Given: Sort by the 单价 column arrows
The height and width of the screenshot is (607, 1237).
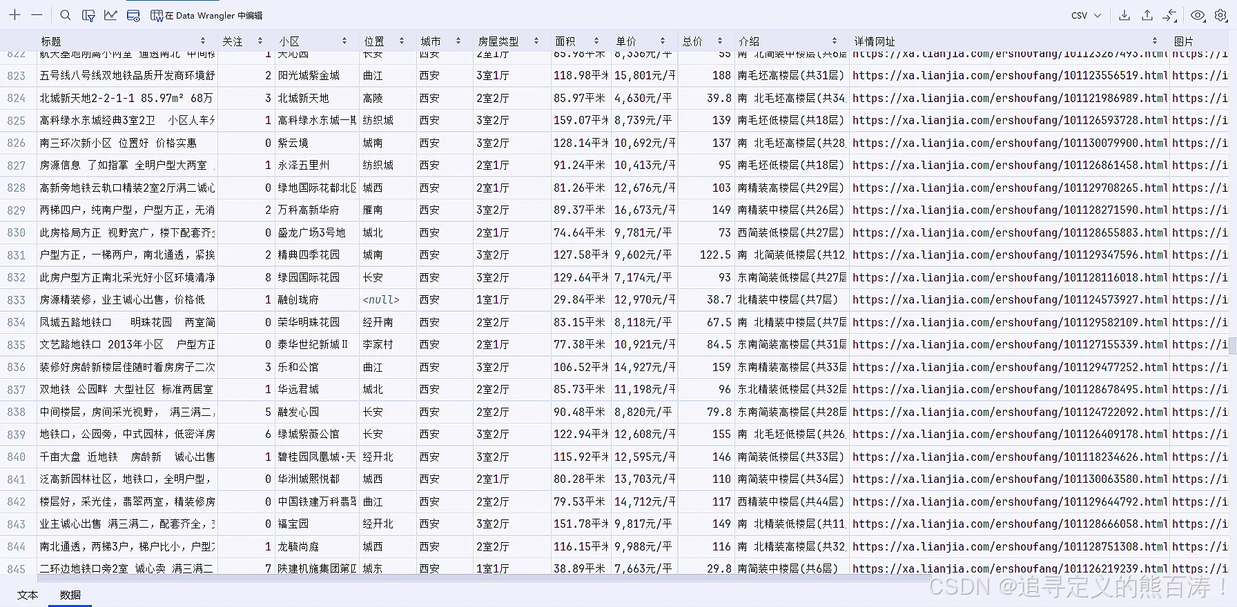Looking at the screenshot, I should (663, 41).
